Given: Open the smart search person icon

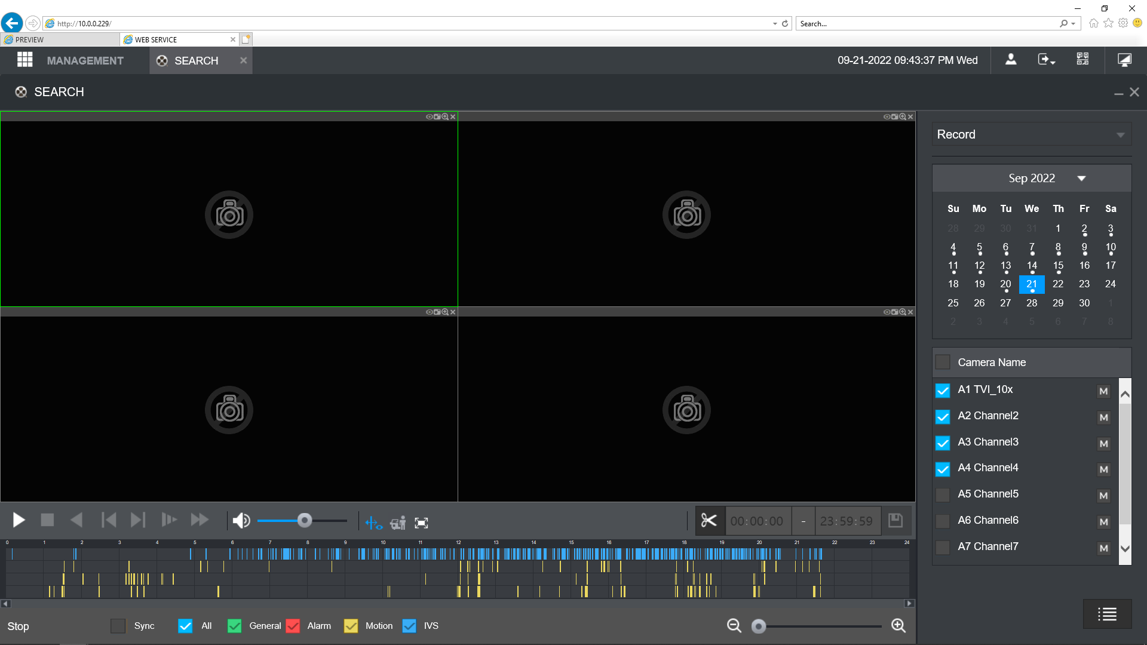Looking at the screenshot, I should [x=398, y=523].
